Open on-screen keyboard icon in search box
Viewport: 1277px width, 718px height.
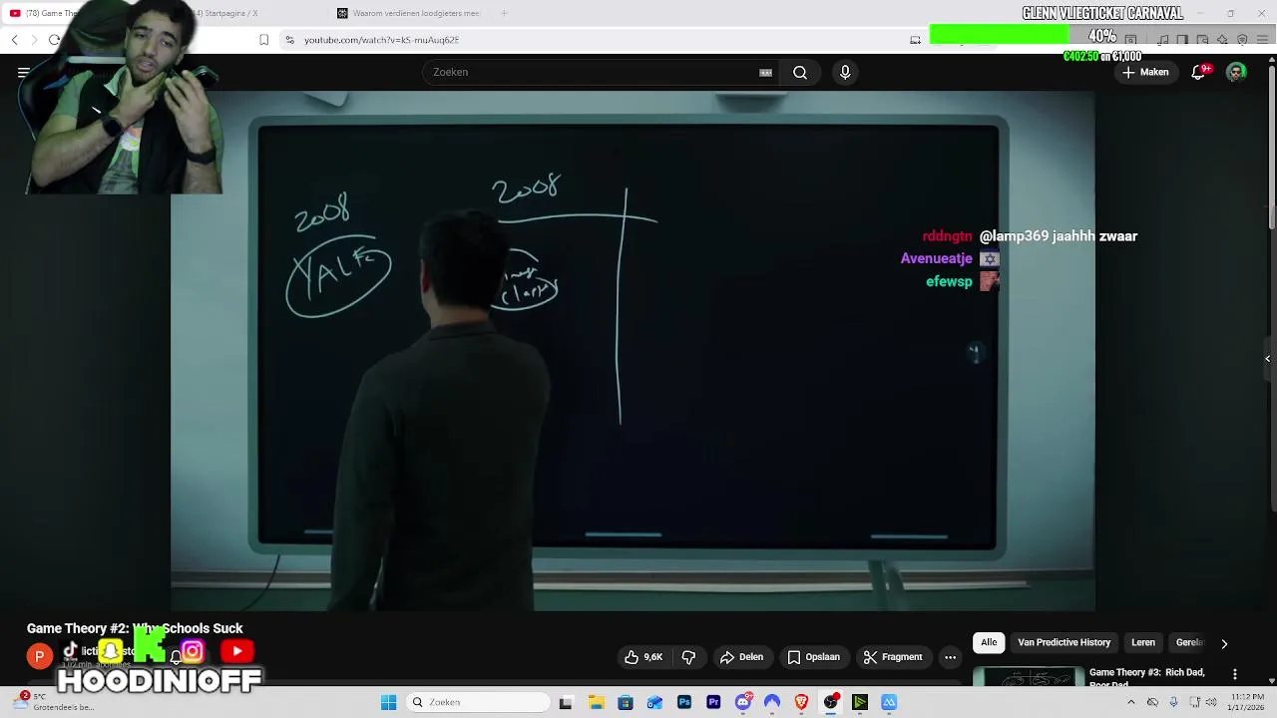(x=765, y=72)
